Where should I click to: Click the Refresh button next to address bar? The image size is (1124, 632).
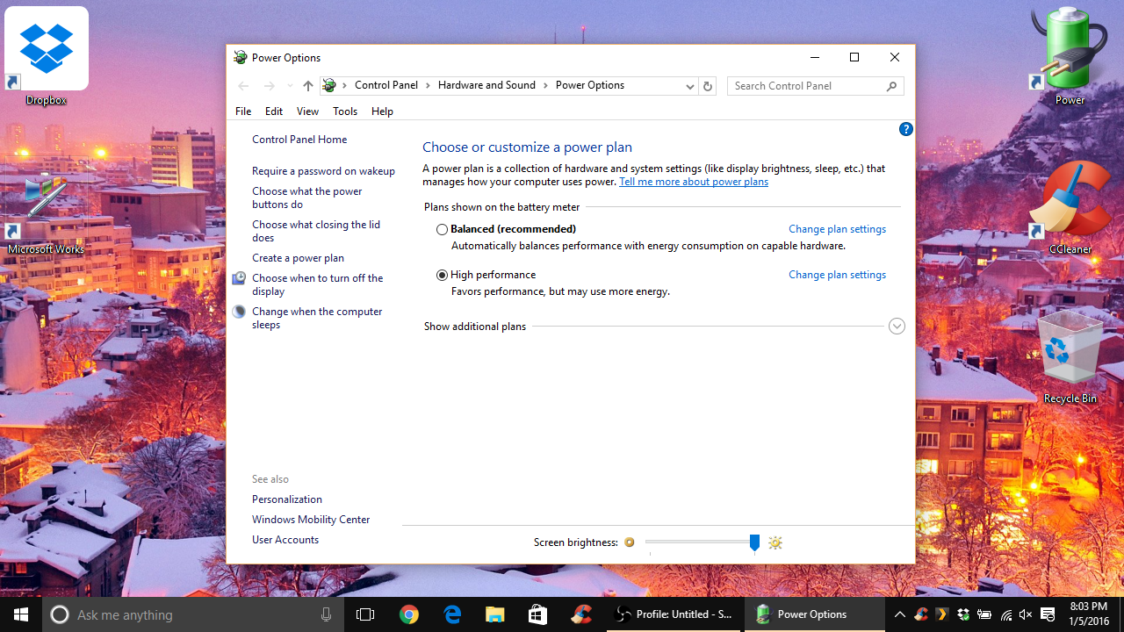[x=707, y=86]
